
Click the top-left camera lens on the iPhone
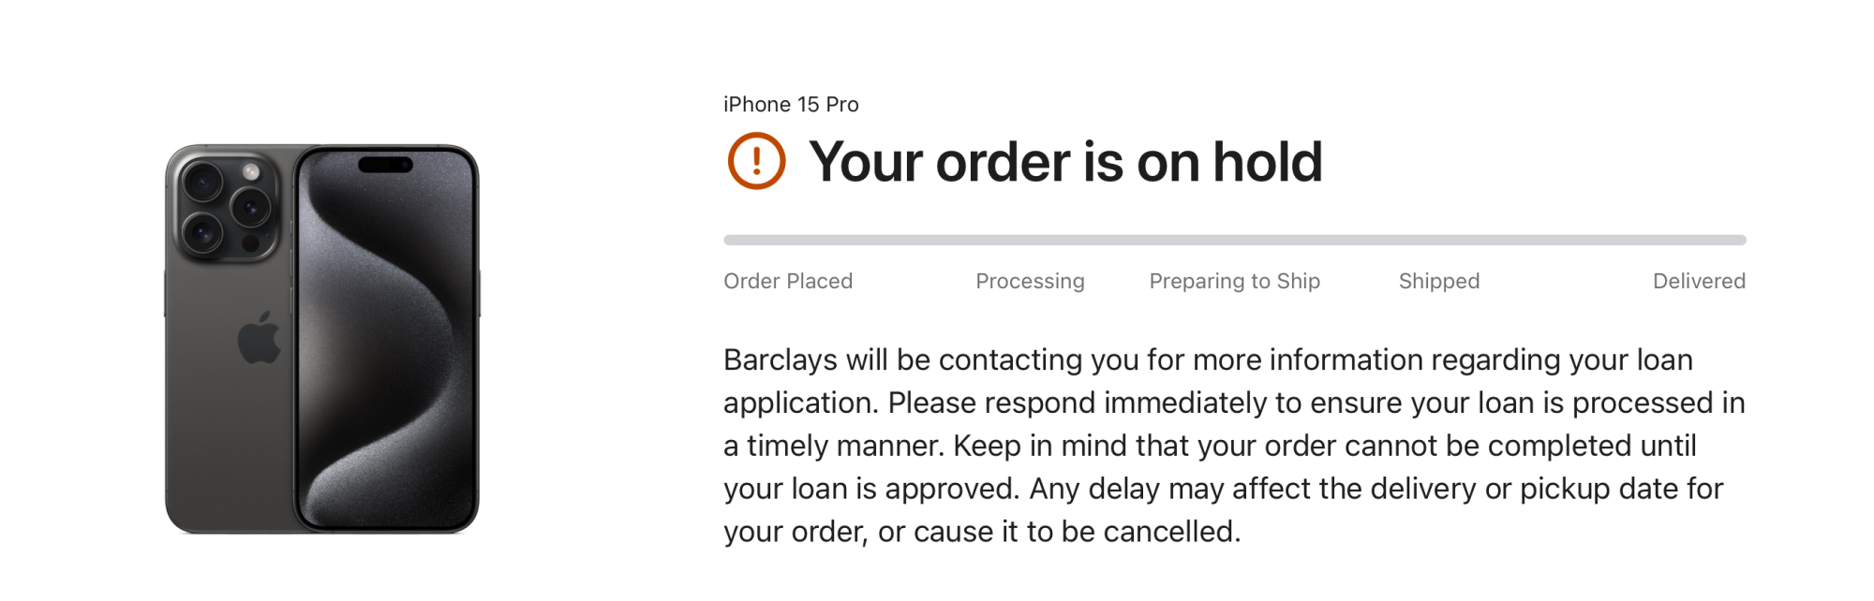(202, 181)
